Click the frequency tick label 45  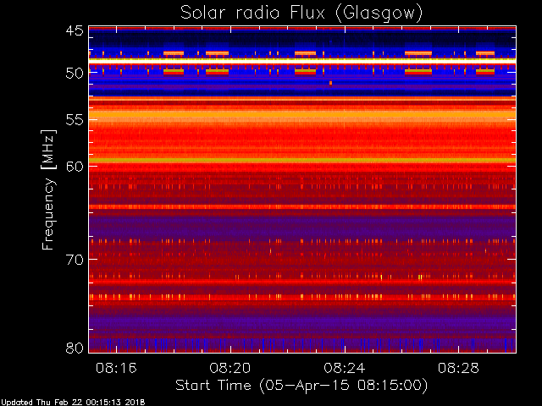point(75,31)
